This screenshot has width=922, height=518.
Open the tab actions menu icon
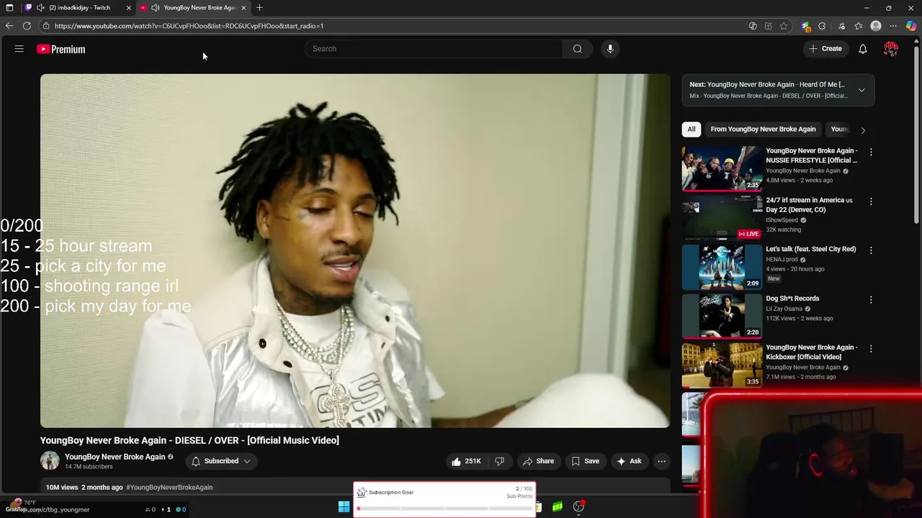click(x=9, y=8)
